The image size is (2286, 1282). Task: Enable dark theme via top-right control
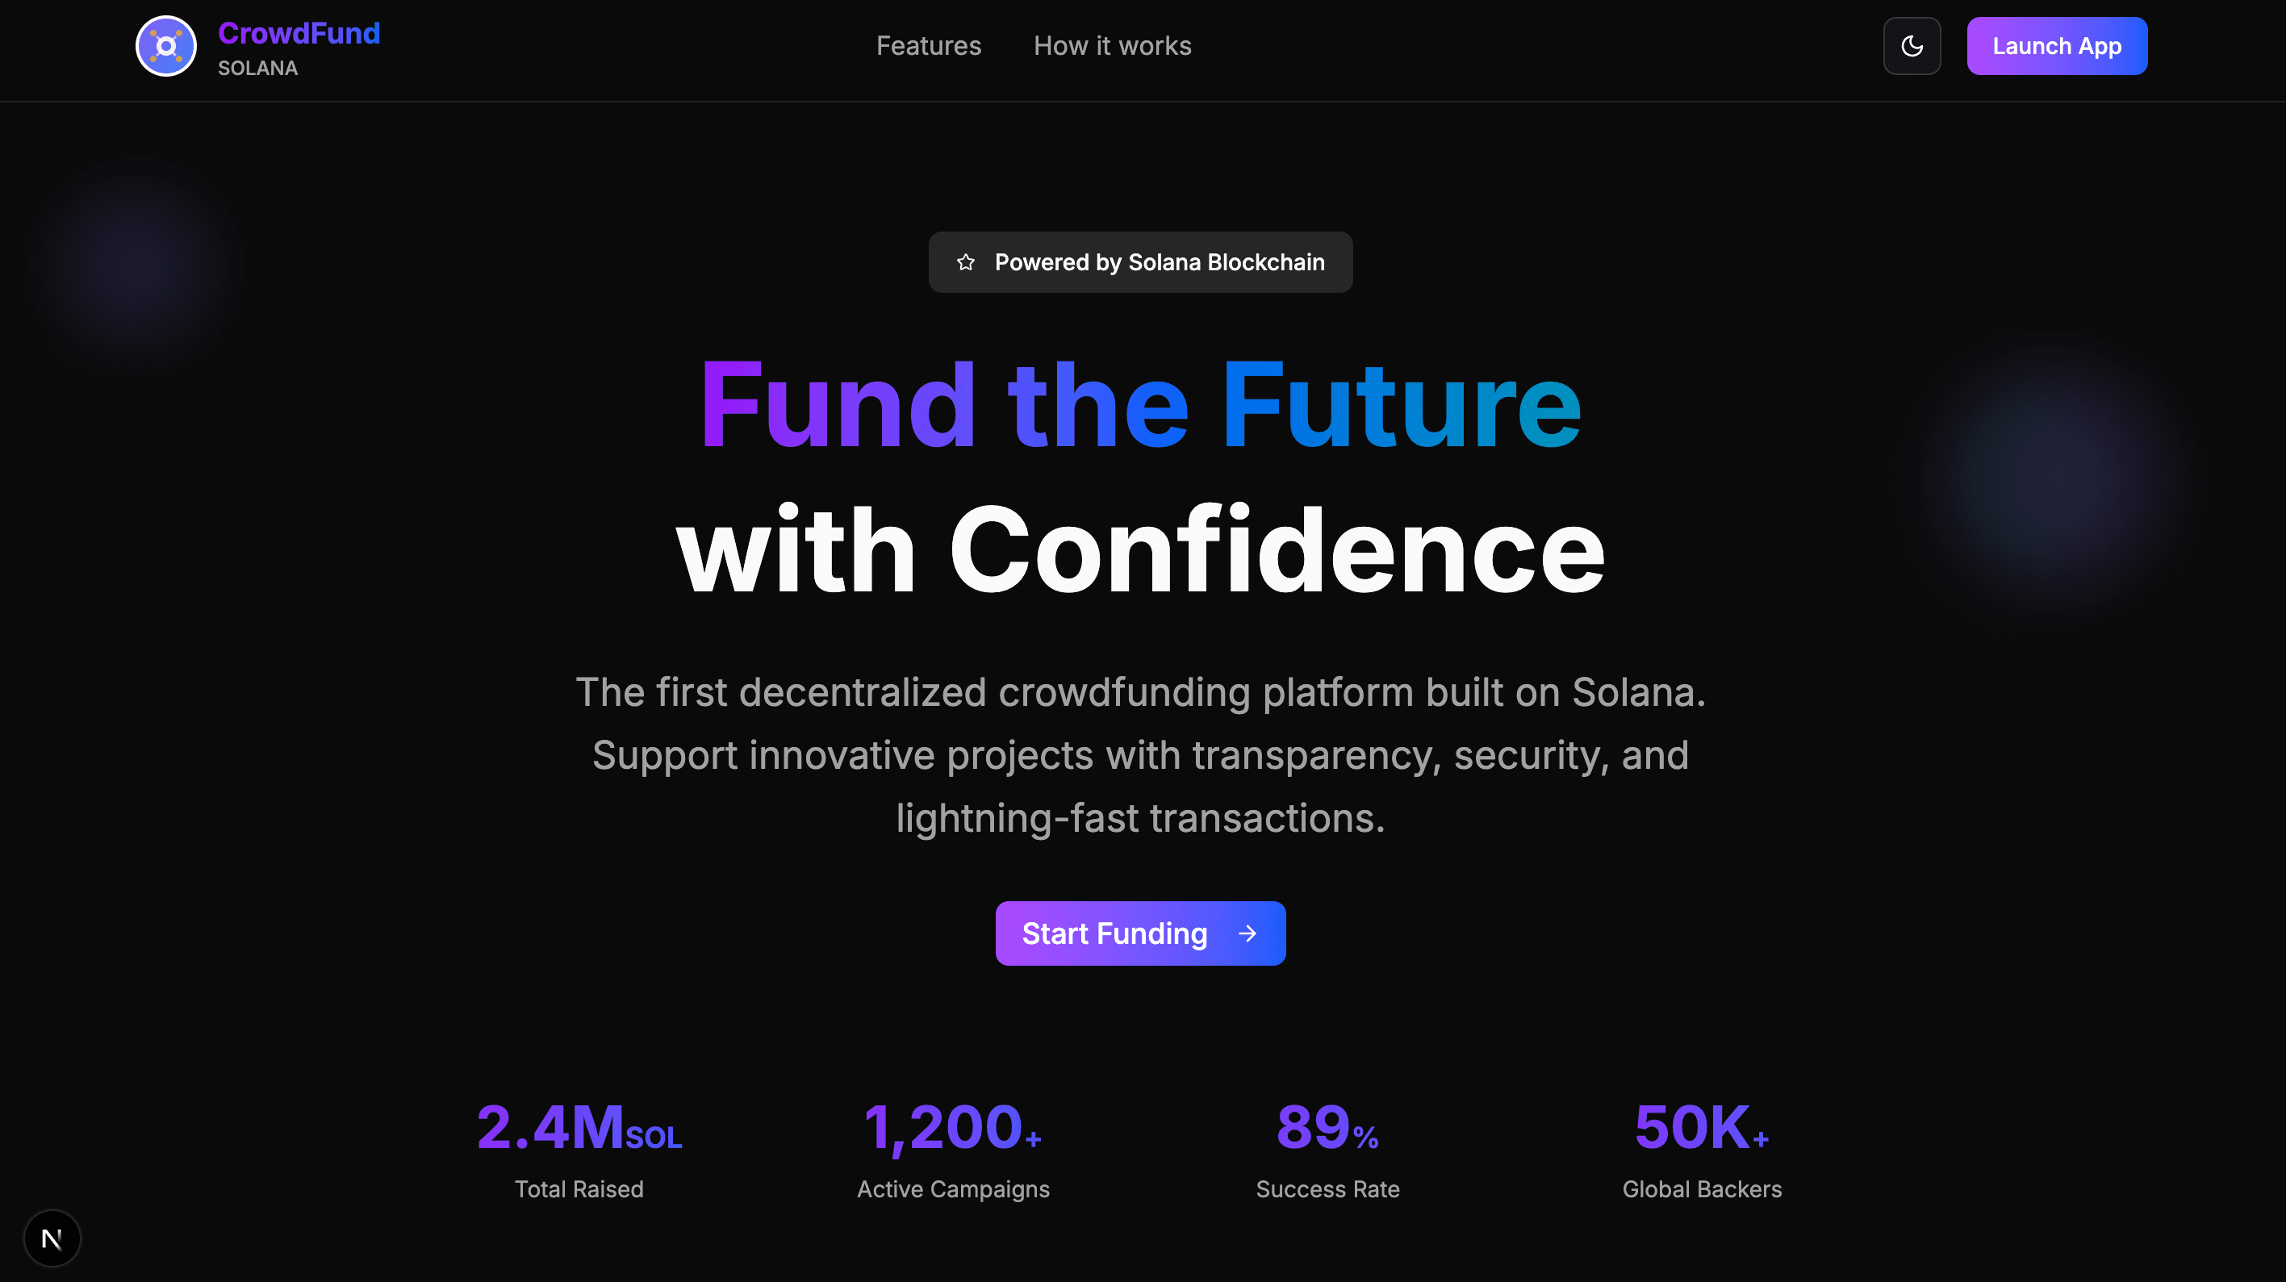pyautogui.click(x=1912, y=45)
